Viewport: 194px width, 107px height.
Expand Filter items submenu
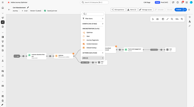(93, 19)
